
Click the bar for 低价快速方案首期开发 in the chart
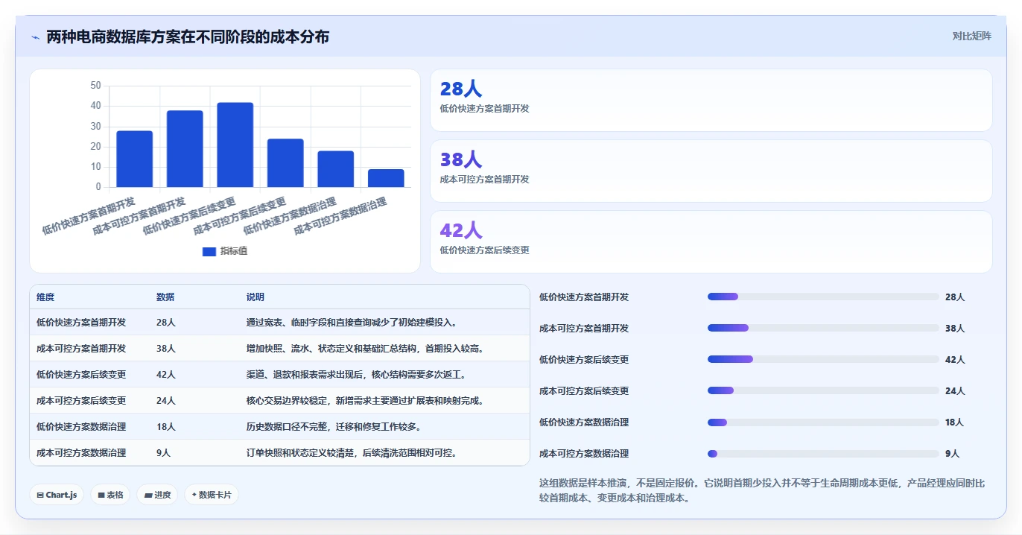tap(135, 159)
